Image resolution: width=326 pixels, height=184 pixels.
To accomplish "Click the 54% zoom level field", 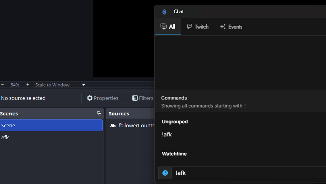I will (x=15, y=85).
